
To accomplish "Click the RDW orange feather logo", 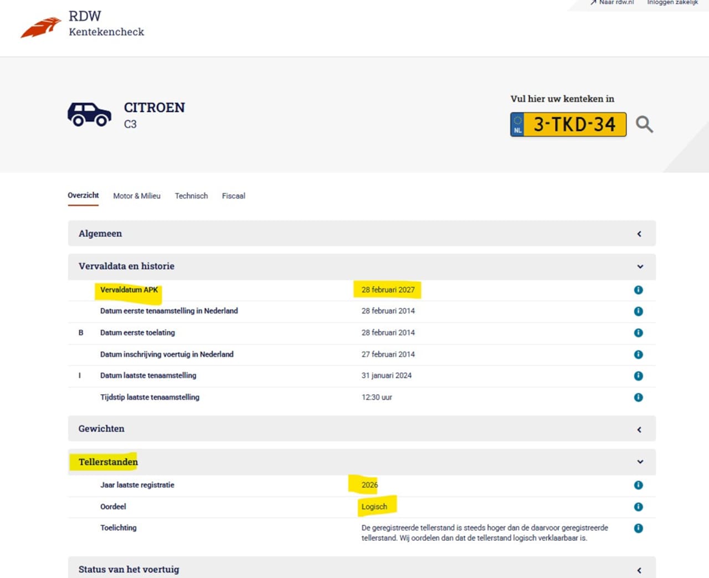I will coord(40,27).
